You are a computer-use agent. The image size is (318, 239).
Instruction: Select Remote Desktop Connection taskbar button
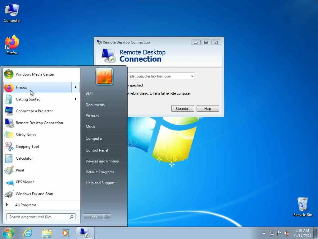[85, 233]
